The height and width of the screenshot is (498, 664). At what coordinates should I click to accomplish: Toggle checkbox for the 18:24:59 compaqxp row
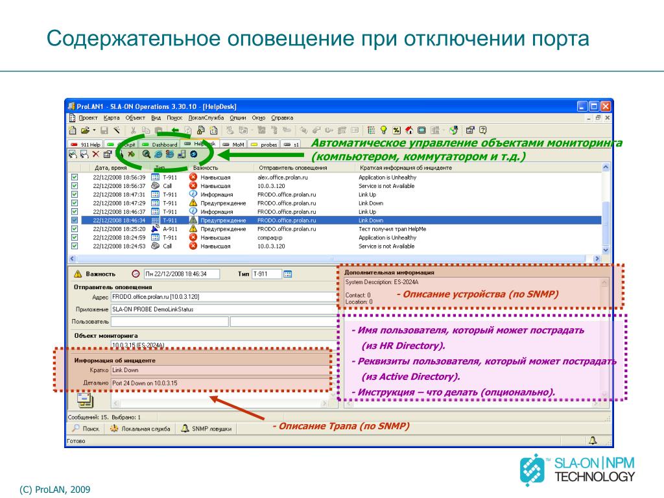coord(75,237)
